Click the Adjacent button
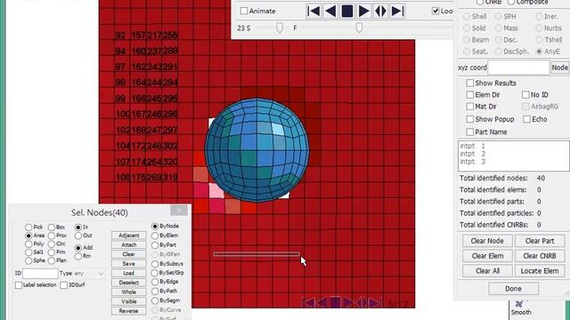Image resolution: width=570 pixels, height=320 pixels. click(128, 236)
